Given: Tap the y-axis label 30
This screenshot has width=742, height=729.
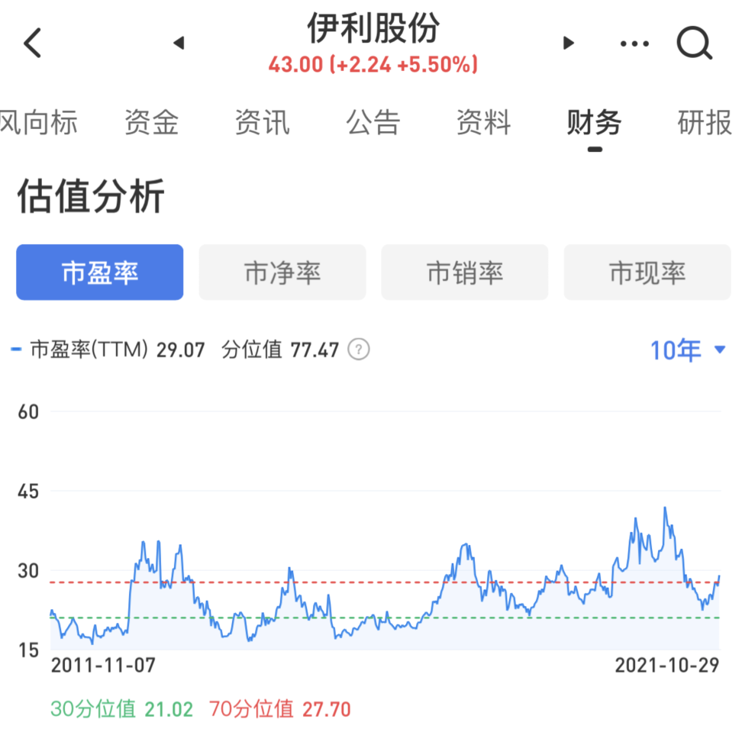Looking at the screenshot, I should [x=28, y=571].
